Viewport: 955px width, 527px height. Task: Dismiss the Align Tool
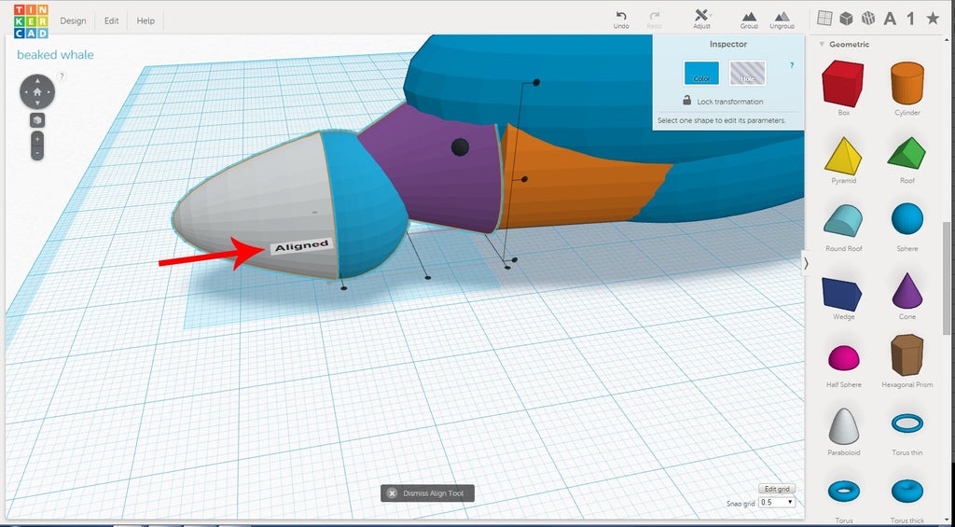[427, 493]
